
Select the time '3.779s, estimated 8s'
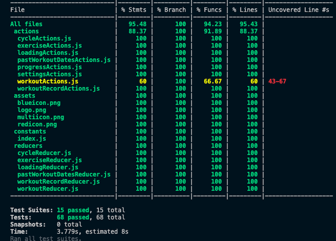(92, 232)
